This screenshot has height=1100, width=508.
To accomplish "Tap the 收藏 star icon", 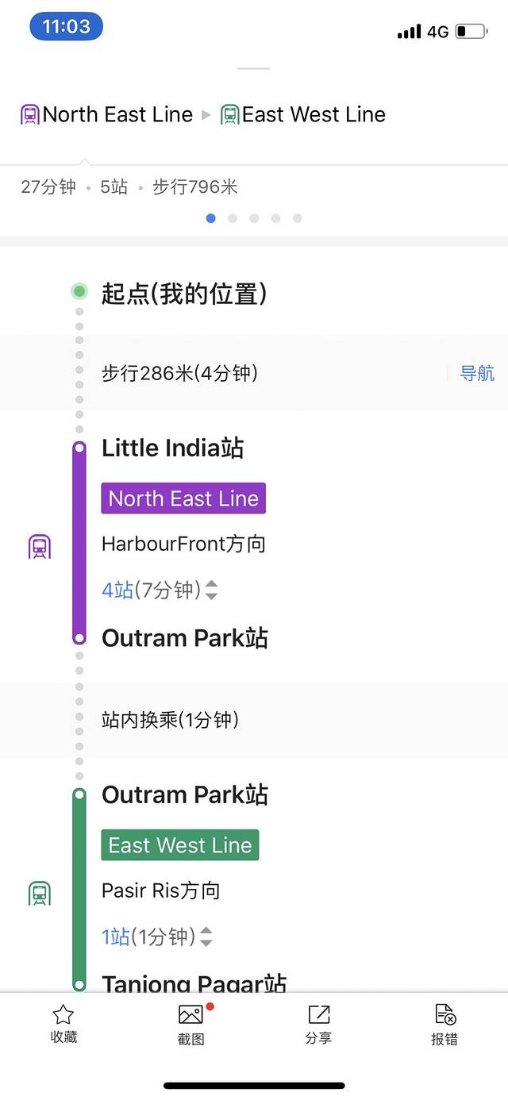I will (x=63, y=1015).
